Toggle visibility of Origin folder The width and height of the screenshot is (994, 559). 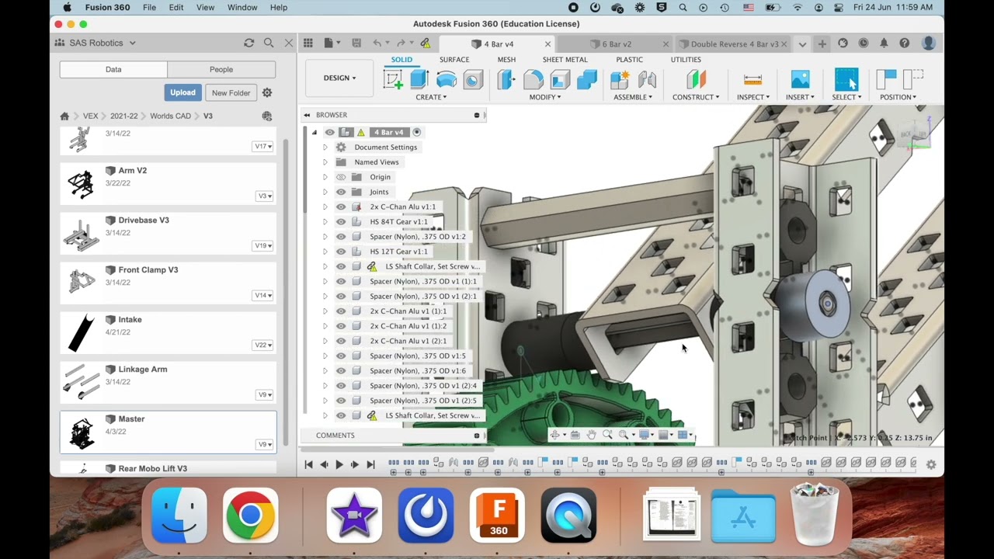pos(341,177)
